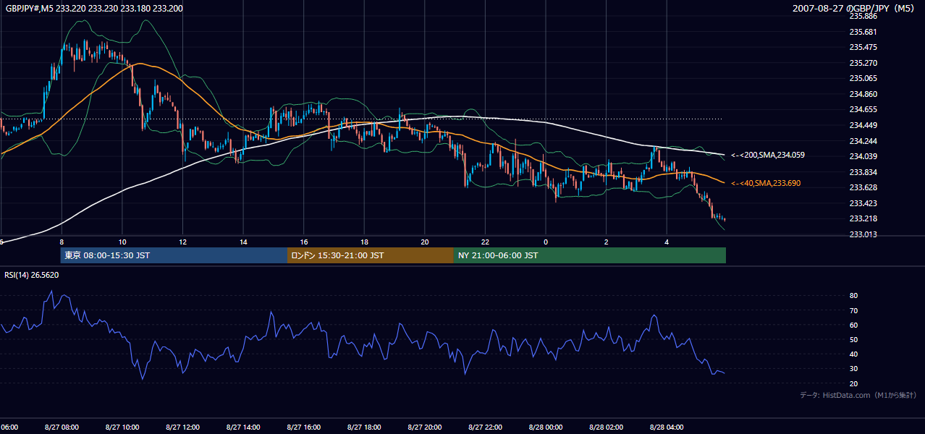Click the 235.681 price axis label
925x434 pixels.
(863, 32)
